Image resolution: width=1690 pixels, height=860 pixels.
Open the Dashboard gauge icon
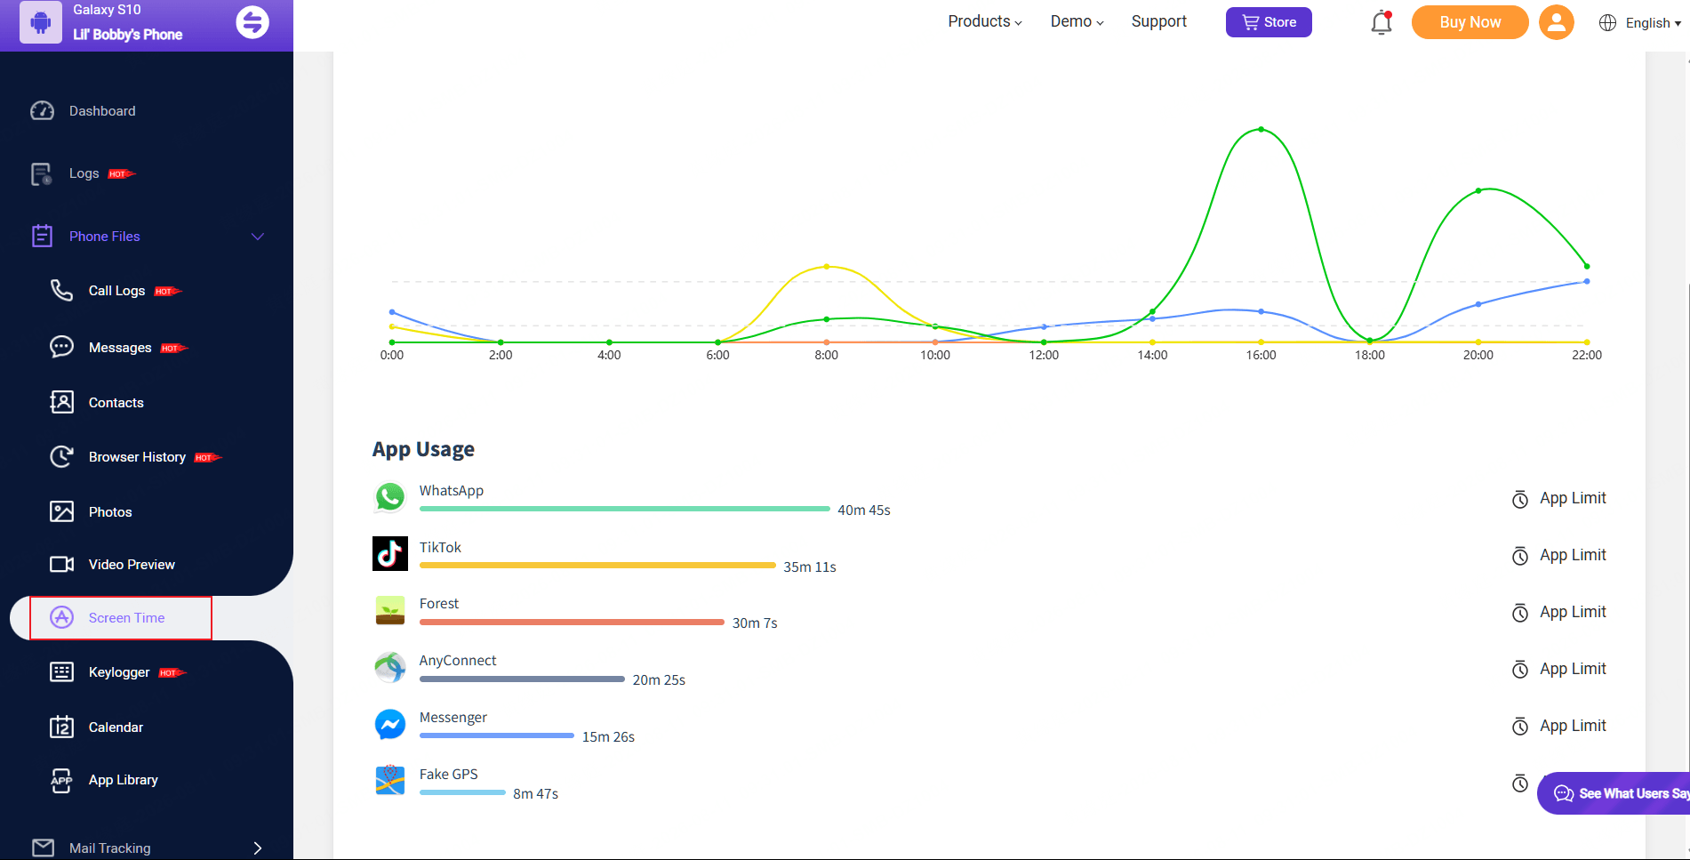pyautogui.click(x=42, y=111)
